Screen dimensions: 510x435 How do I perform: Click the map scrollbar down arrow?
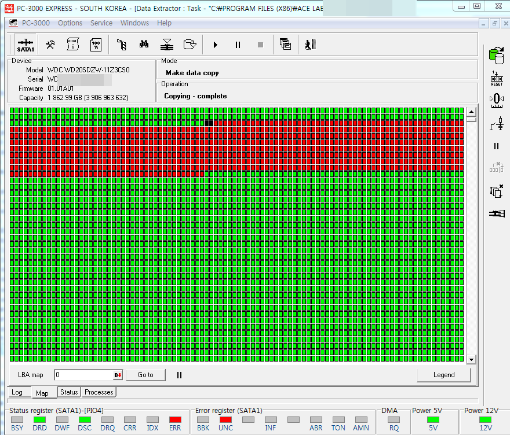(471, 359)
